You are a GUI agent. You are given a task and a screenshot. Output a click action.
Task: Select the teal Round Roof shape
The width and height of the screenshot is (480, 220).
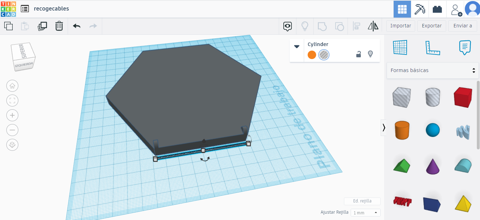463,165
